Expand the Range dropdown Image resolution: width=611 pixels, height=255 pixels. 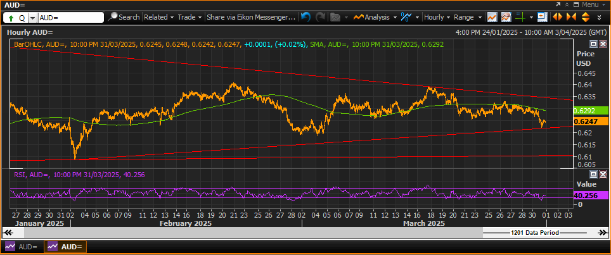[x=467, y=17]
